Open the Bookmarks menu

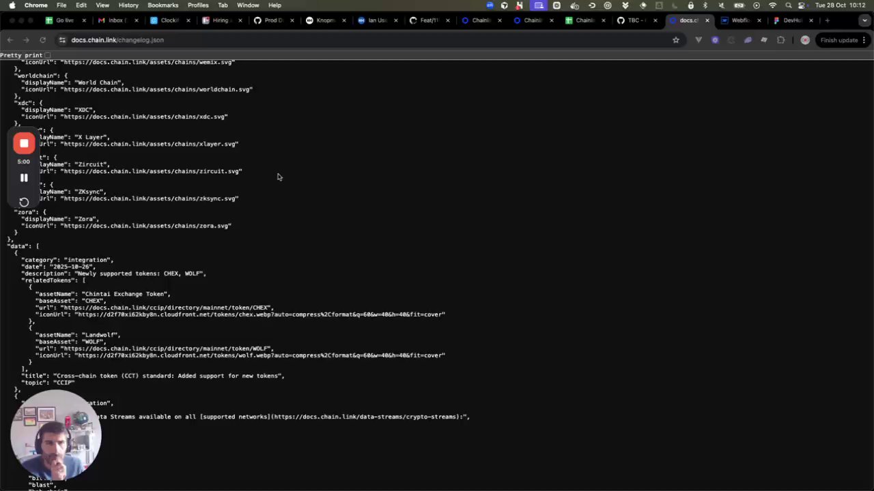click(163, 5)
